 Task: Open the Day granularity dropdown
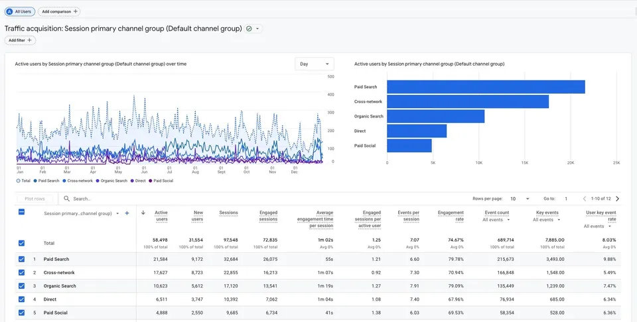coord(315,64)
